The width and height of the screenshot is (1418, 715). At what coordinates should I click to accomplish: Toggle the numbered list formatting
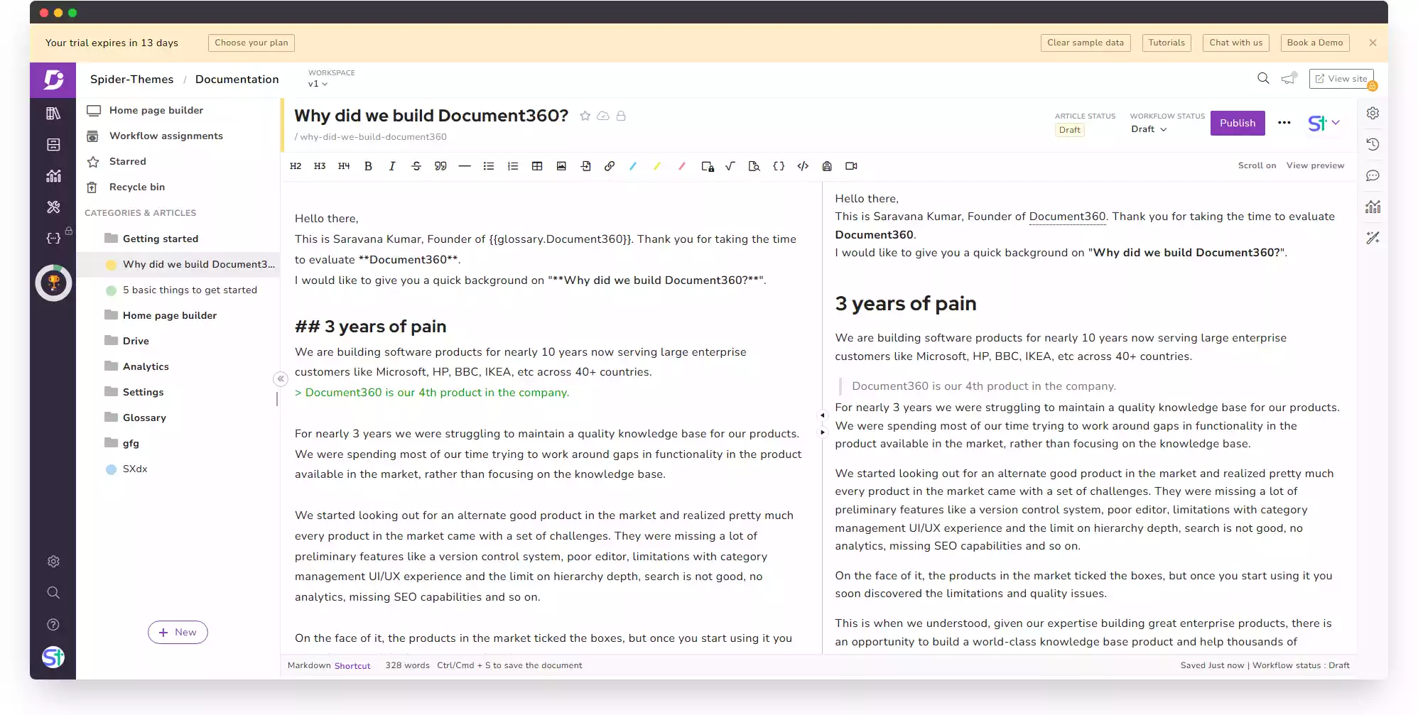pyautogui.click(x=513, y=166)
